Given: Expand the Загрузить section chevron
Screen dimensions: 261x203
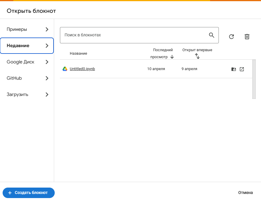Looking at the screenshot, I should 47,94.
